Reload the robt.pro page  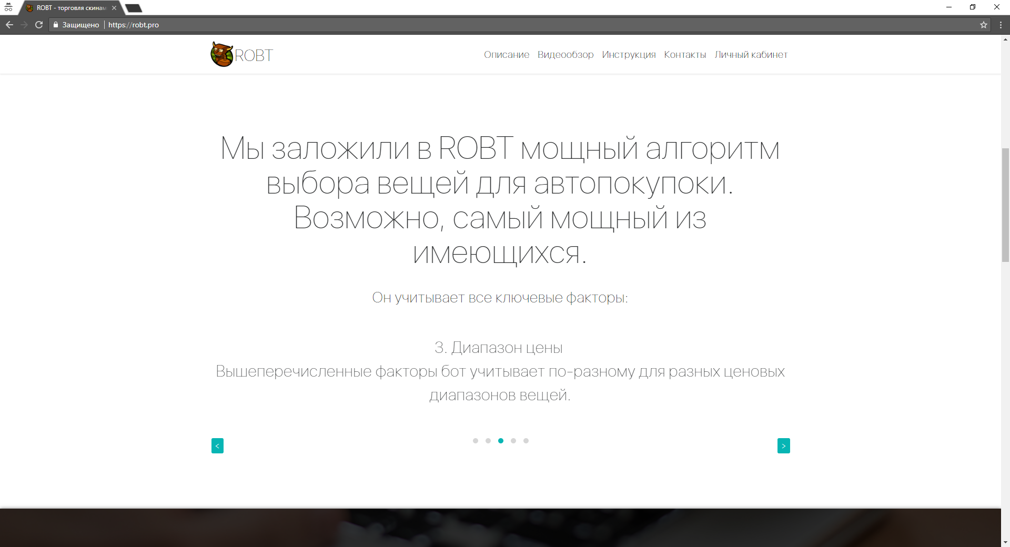39,25
